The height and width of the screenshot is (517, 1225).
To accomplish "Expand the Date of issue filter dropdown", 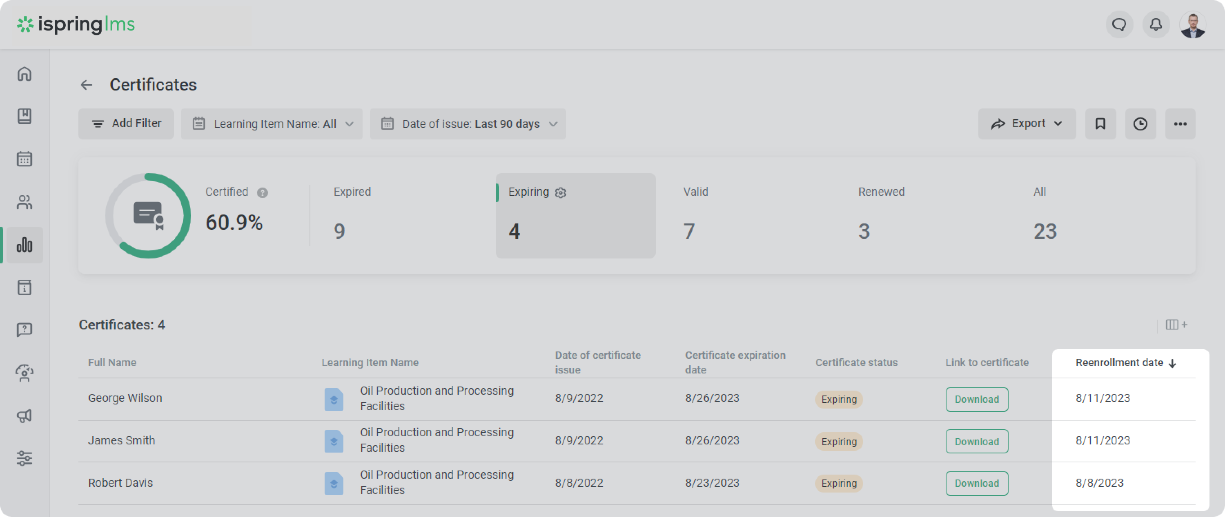I will click(x=468, y=124).
